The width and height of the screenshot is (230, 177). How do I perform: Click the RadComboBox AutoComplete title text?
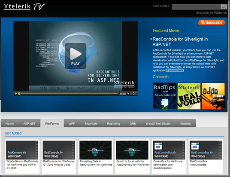(199, 163)
